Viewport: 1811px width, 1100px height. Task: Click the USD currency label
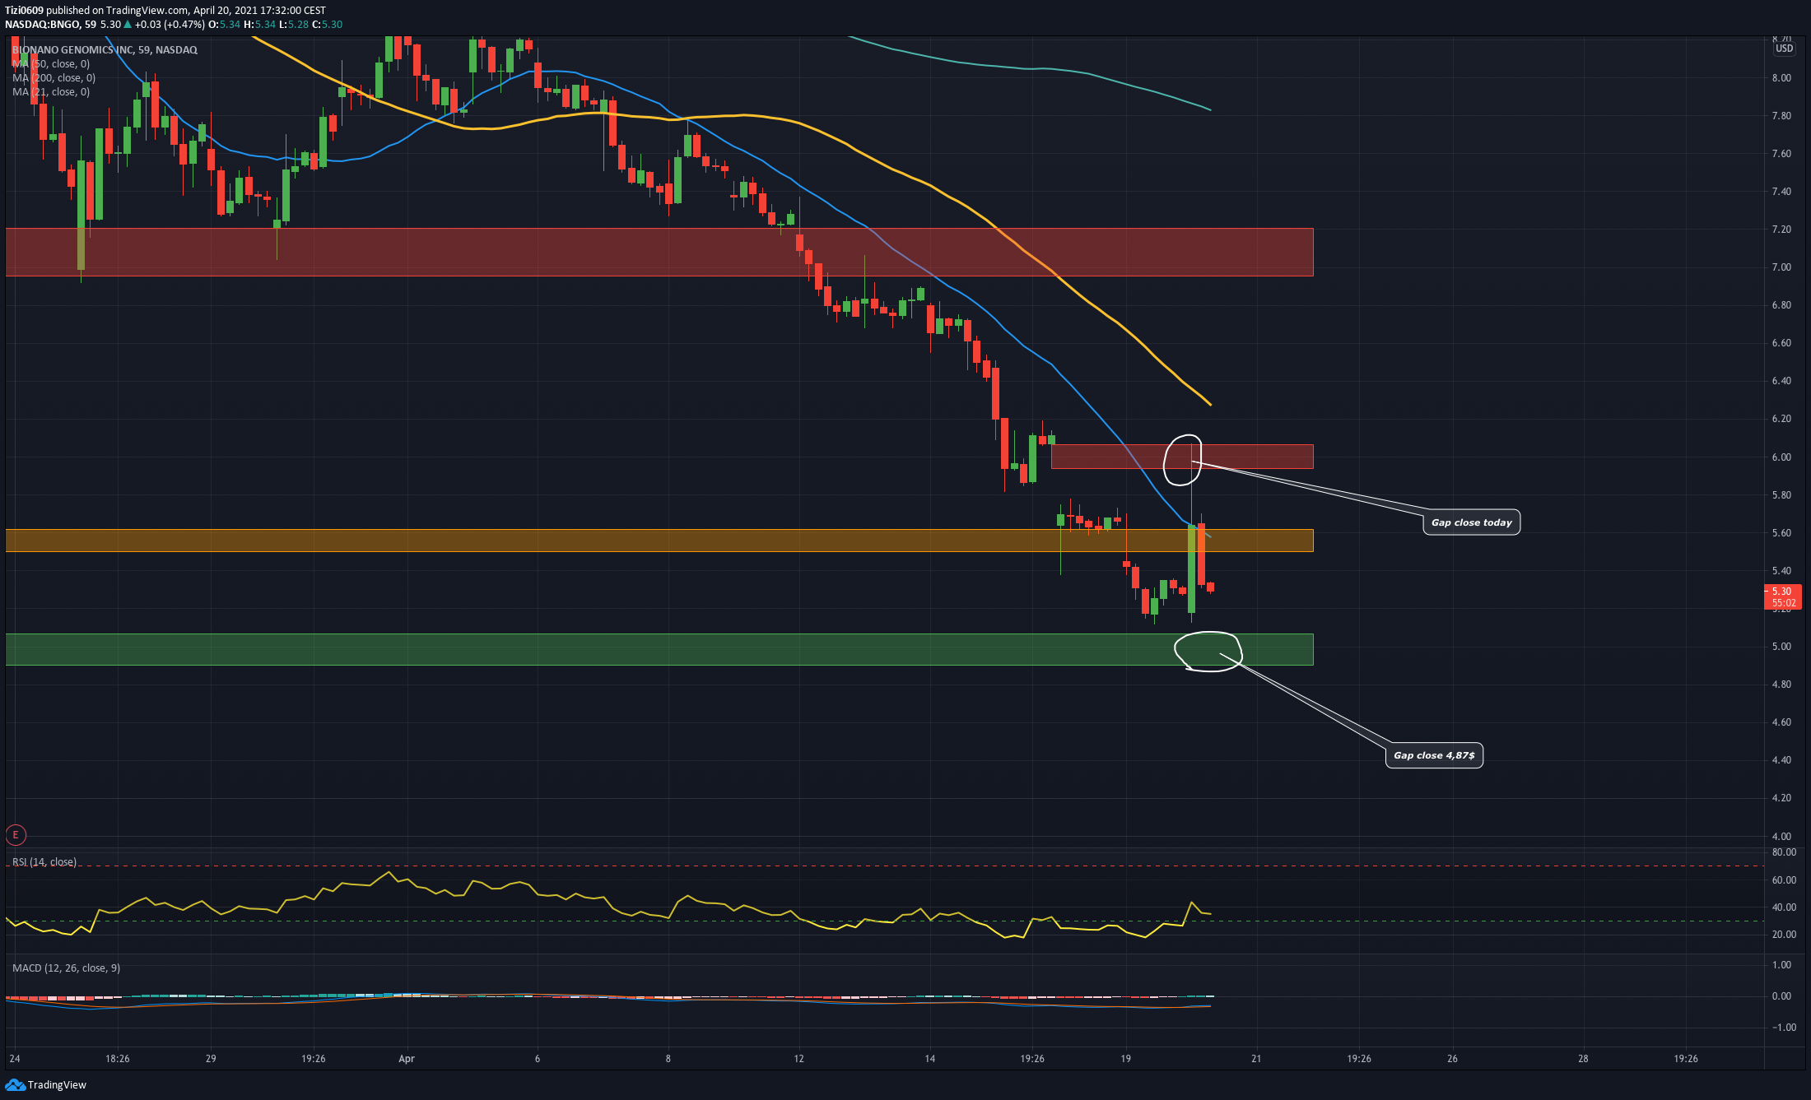click(1784, 49)
